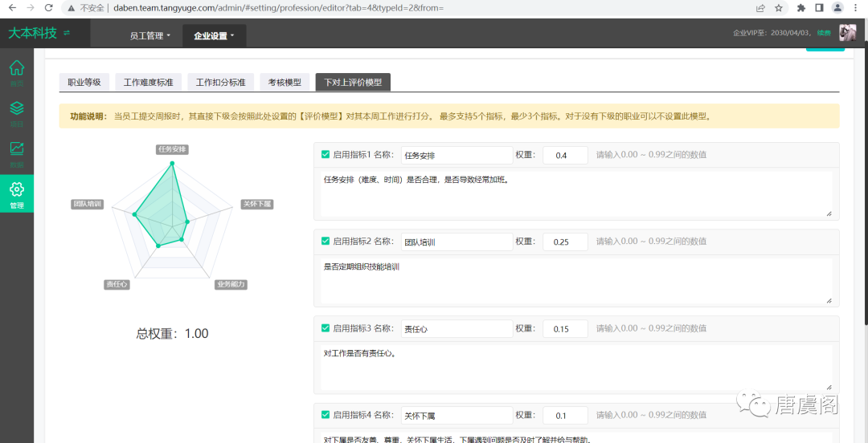868x443 pixels.
Task: Grab resize handle of 指标3 description box
Action: [x=829, y=387]
